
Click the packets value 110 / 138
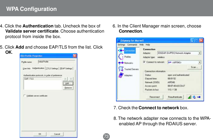click(x=172, y=90)
